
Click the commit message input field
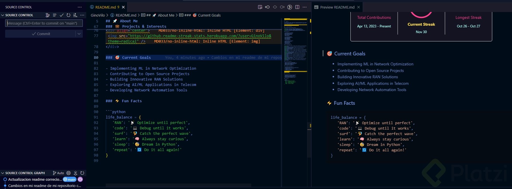44,23
